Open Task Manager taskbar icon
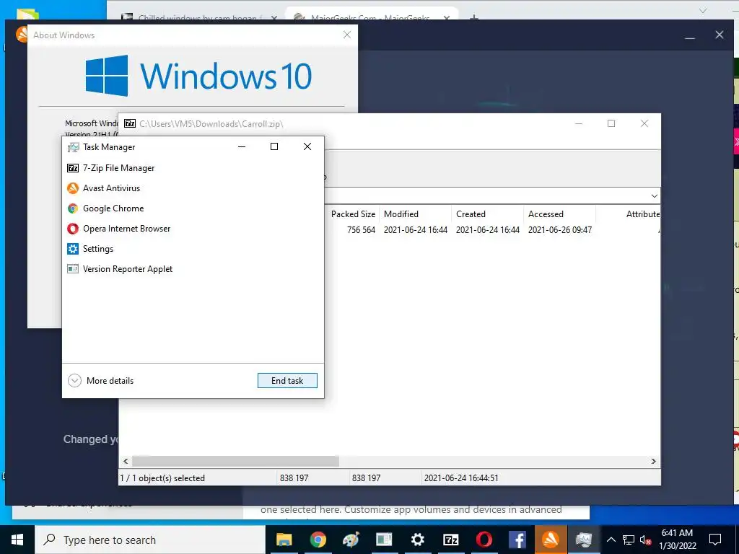 point(583,540)
